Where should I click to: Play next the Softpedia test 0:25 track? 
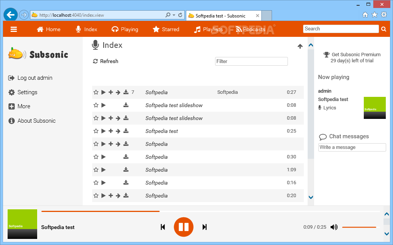[x=118, y=131]
